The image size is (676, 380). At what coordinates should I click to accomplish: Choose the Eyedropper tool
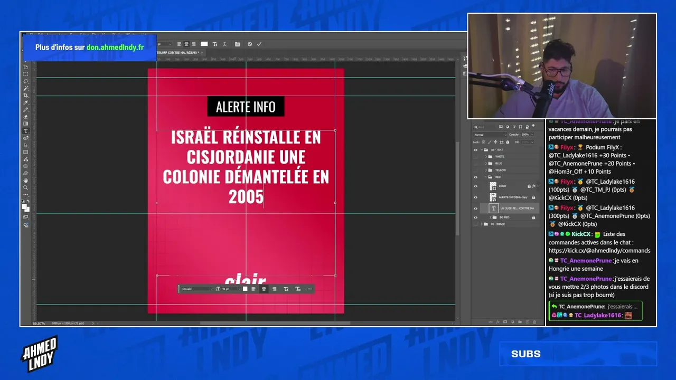coord(25,103)
